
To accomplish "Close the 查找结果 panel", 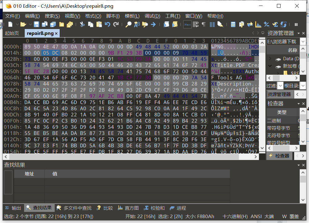I will 303,165.
